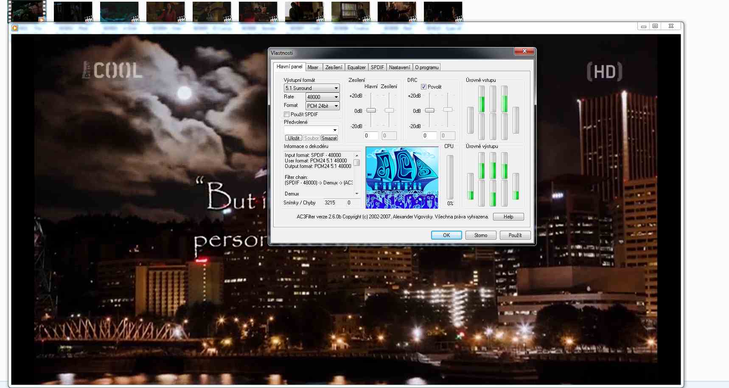The width and height of the screenshot is (729, 388).
Task: Open the O programu tab
Action: click(x=426, y=67)
